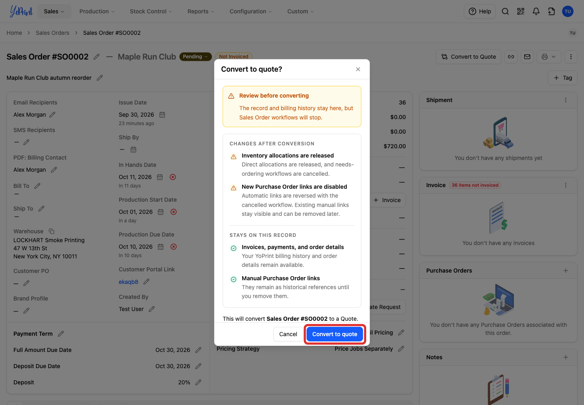Screen dimensions: 584x405
Task: Click the Invoice add button
Action: click(387, 200)
